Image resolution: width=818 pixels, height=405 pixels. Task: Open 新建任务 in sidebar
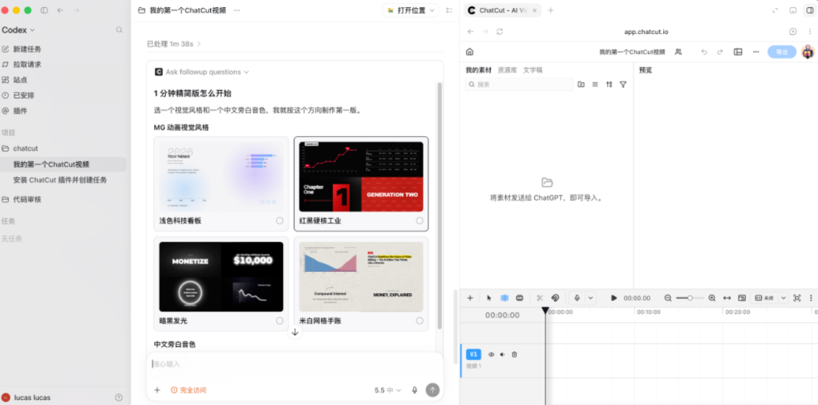click(27, 49)
